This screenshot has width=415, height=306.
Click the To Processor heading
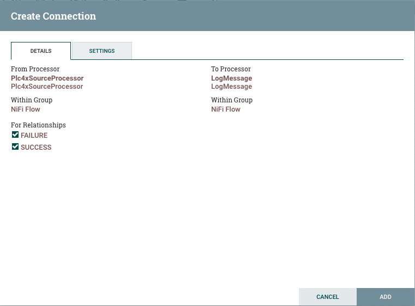click(231, 69)
